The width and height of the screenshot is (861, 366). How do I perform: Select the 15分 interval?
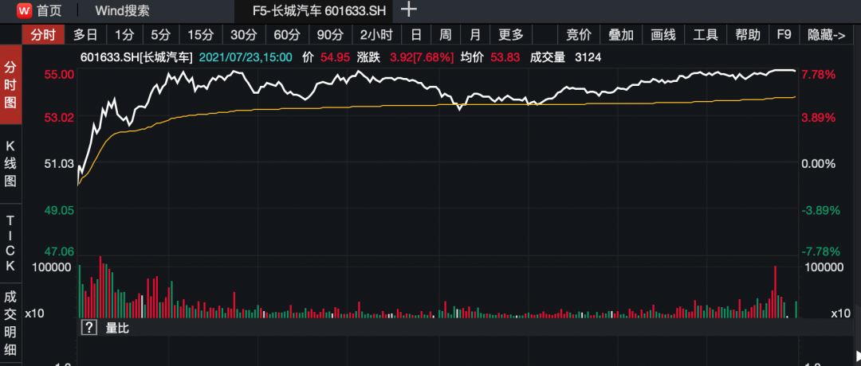pyautogui.click(x=200, y=35)
